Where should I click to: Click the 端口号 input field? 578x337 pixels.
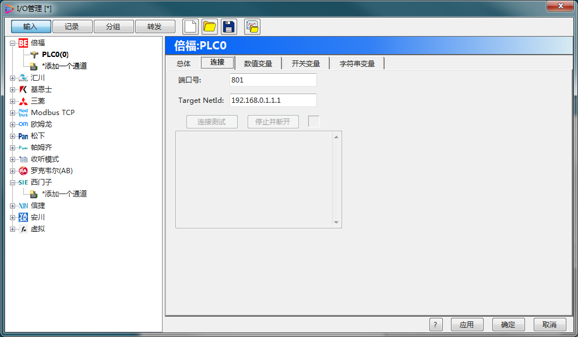point(273,80)
